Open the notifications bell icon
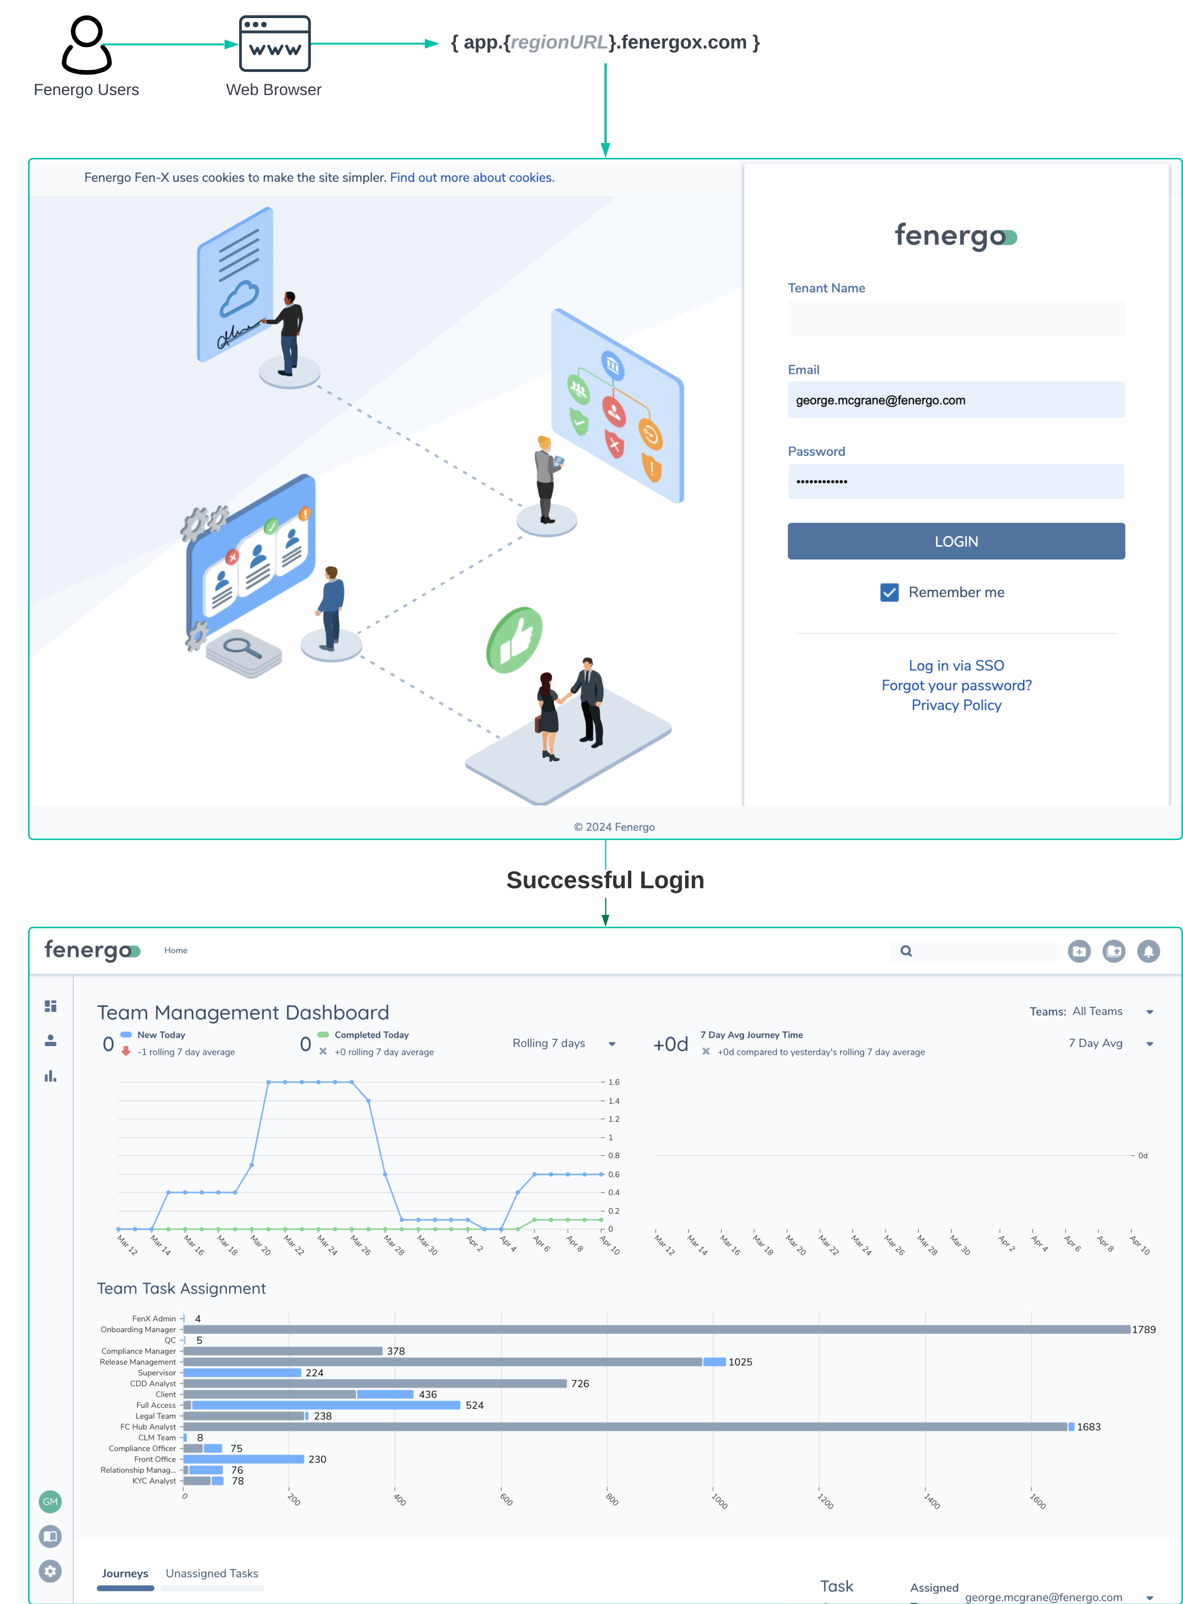1183x1604 pixels. [1148, 951]
